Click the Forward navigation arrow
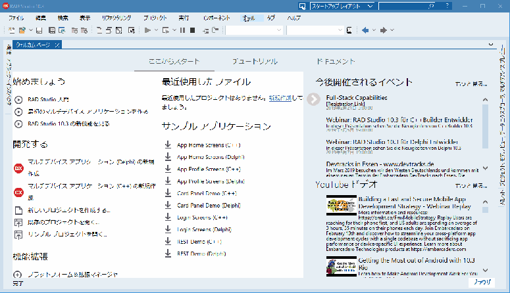This screenshot has height=293, width=510. 384,30
